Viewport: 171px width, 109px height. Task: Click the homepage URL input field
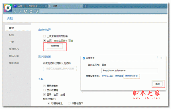(130, 71)
